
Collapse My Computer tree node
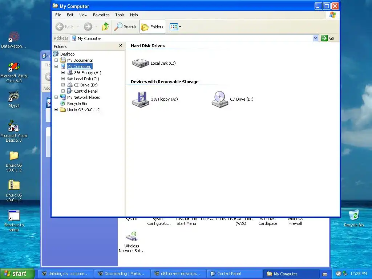[56, 66]
